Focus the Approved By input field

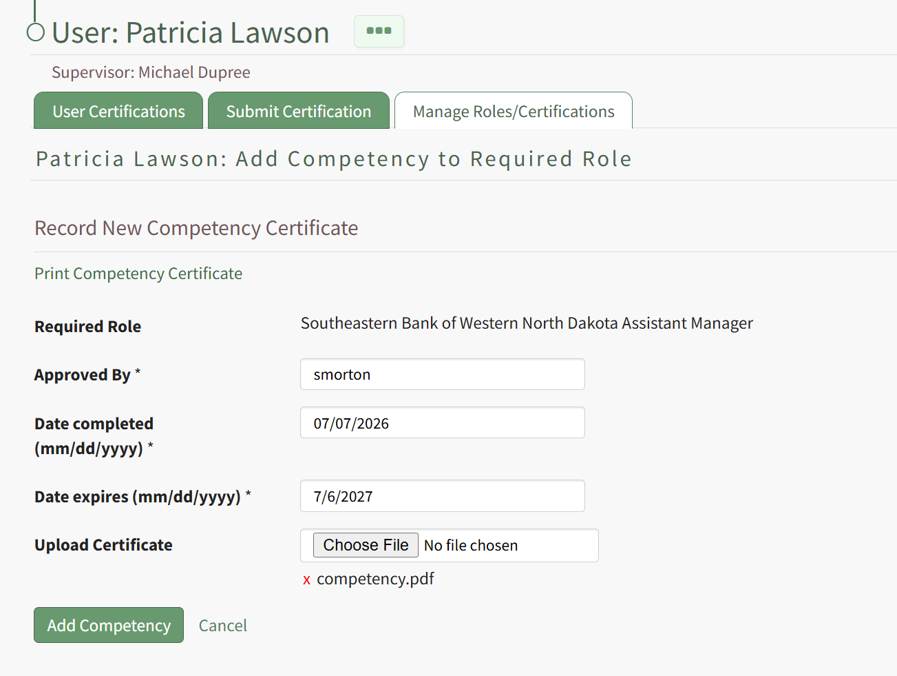[x=443, y=374]
